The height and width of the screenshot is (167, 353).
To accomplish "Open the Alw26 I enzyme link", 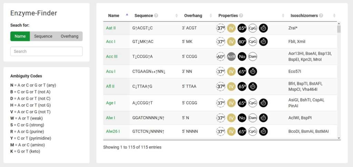I will coord(113,132).
